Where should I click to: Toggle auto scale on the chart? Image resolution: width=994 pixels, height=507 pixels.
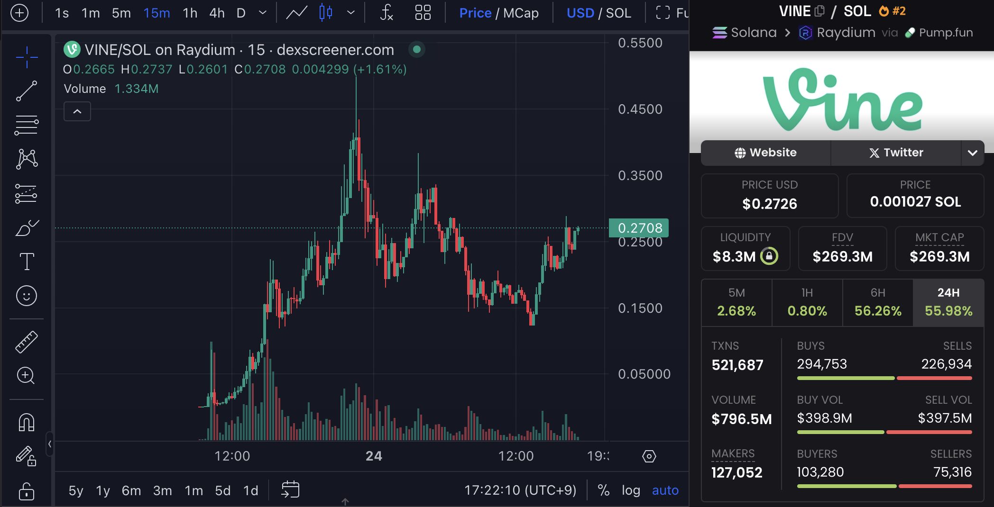[x=665, y=490]
